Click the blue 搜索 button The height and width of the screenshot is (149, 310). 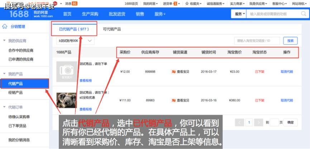[290, 41]
